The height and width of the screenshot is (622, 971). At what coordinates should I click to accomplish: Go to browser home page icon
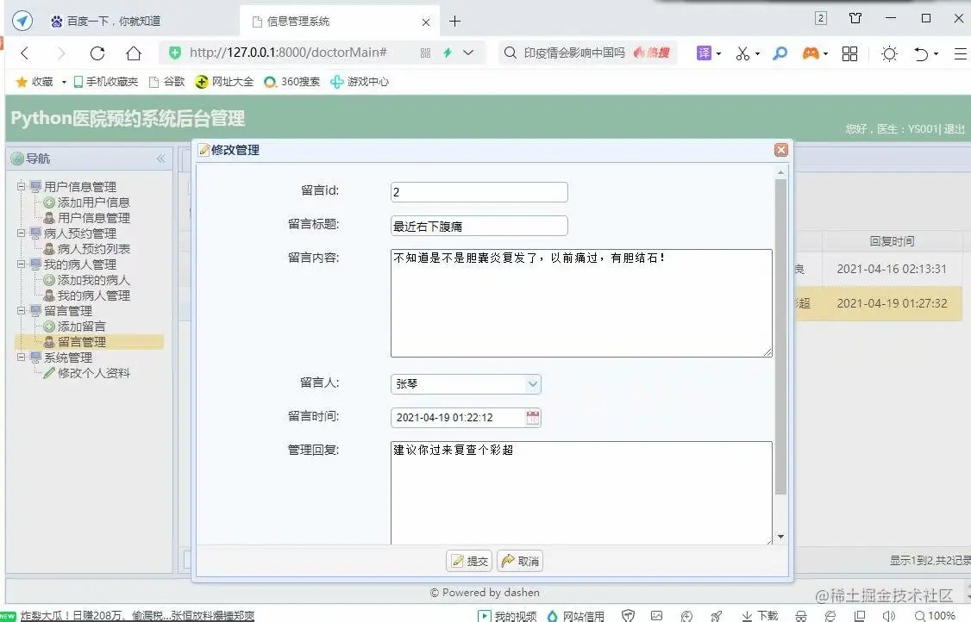click(133, 53)
